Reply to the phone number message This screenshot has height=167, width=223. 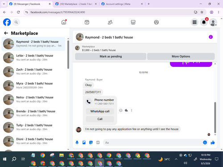126,110
